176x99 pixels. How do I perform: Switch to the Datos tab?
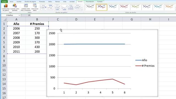click(50, 2)
